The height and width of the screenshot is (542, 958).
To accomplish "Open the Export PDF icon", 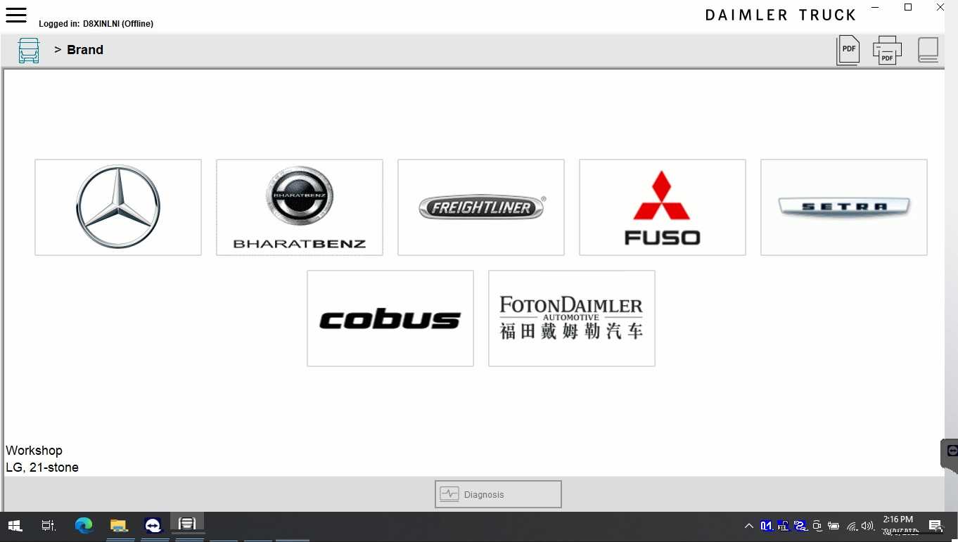I will (x=848, y=49).
